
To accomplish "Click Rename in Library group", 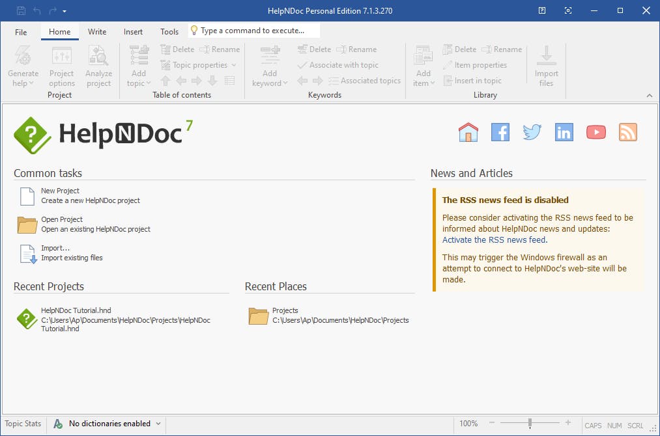I will (502, 49).
